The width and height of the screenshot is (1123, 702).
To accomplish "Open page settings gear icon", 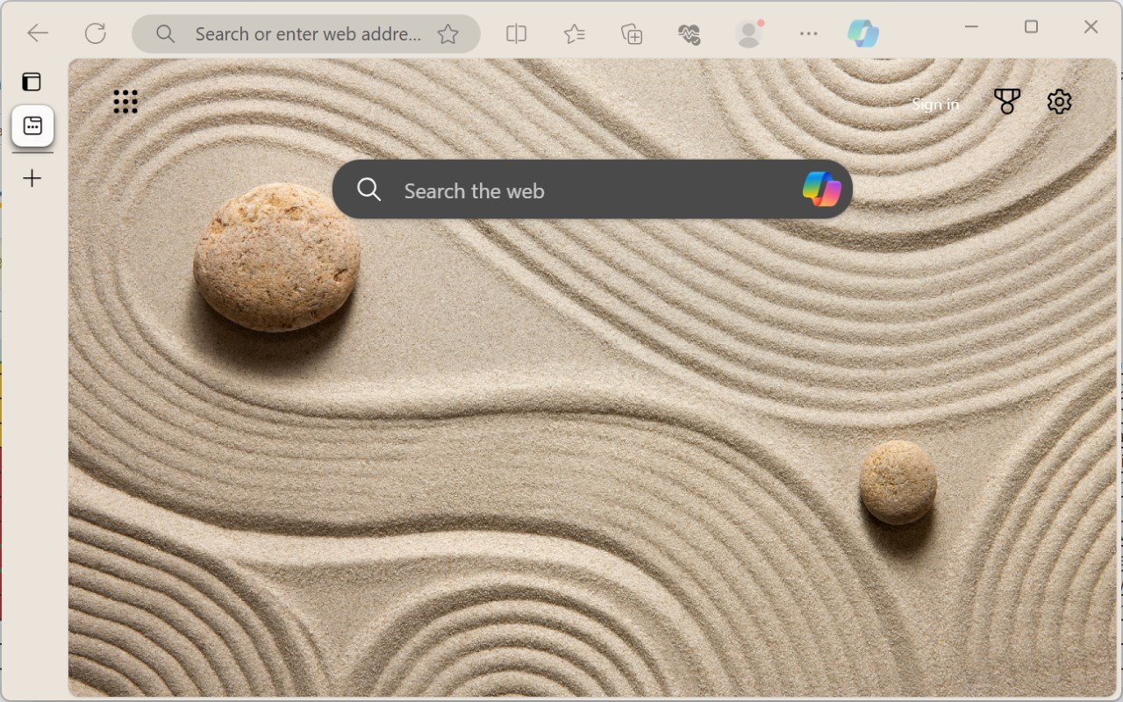I will (1060, 102).
